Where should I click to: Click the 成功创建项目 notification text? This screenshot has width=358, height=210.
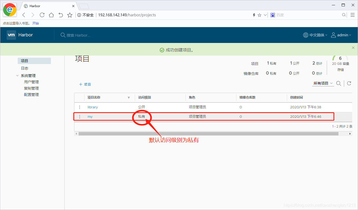pos(180,50)
